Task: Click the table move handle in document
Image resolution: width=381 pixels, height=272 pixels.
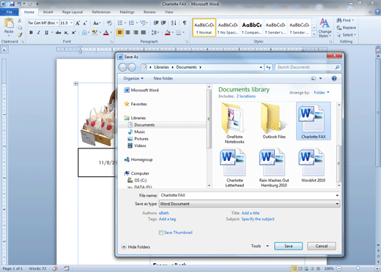Action: (75, 83)
